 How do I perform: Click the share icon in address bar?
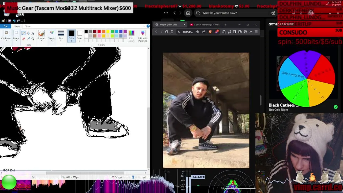[204, 32]
